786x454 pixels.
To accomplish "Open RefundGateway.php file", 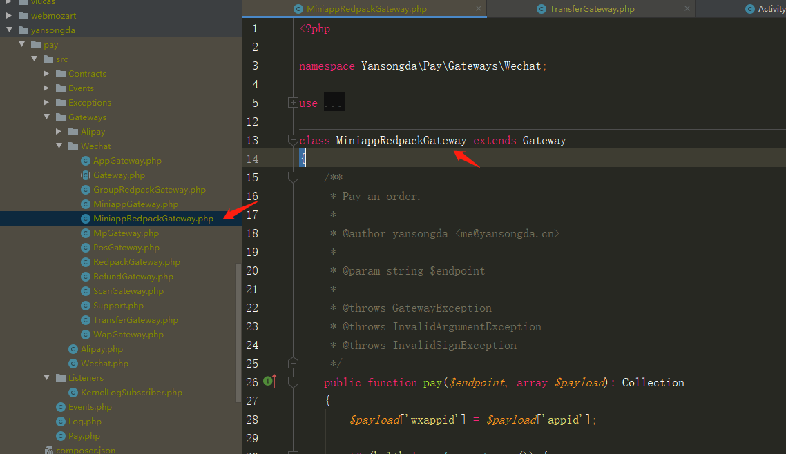I will pyautogui.click(x=133, y=277).
